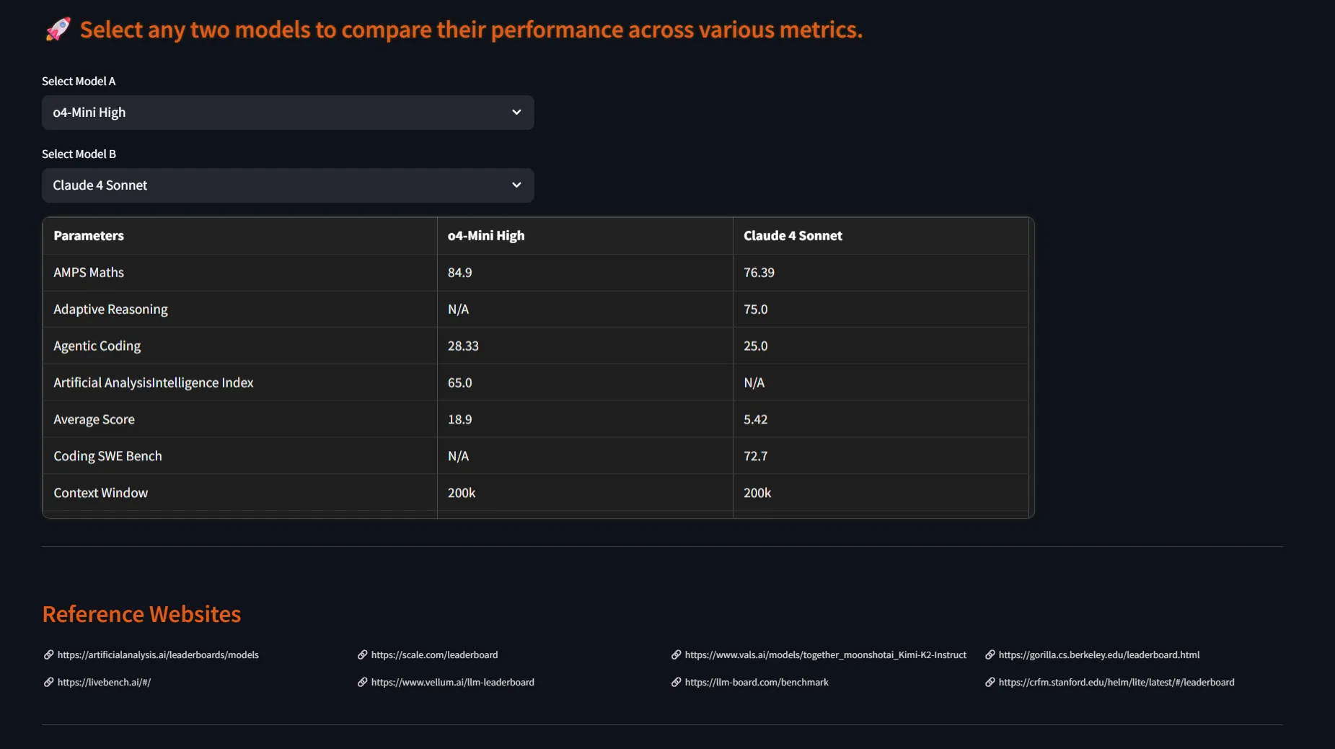1335x749 pixels.
Task: Click the Claude 4 Sonnet column header
Action: click(x=793, y=236)
